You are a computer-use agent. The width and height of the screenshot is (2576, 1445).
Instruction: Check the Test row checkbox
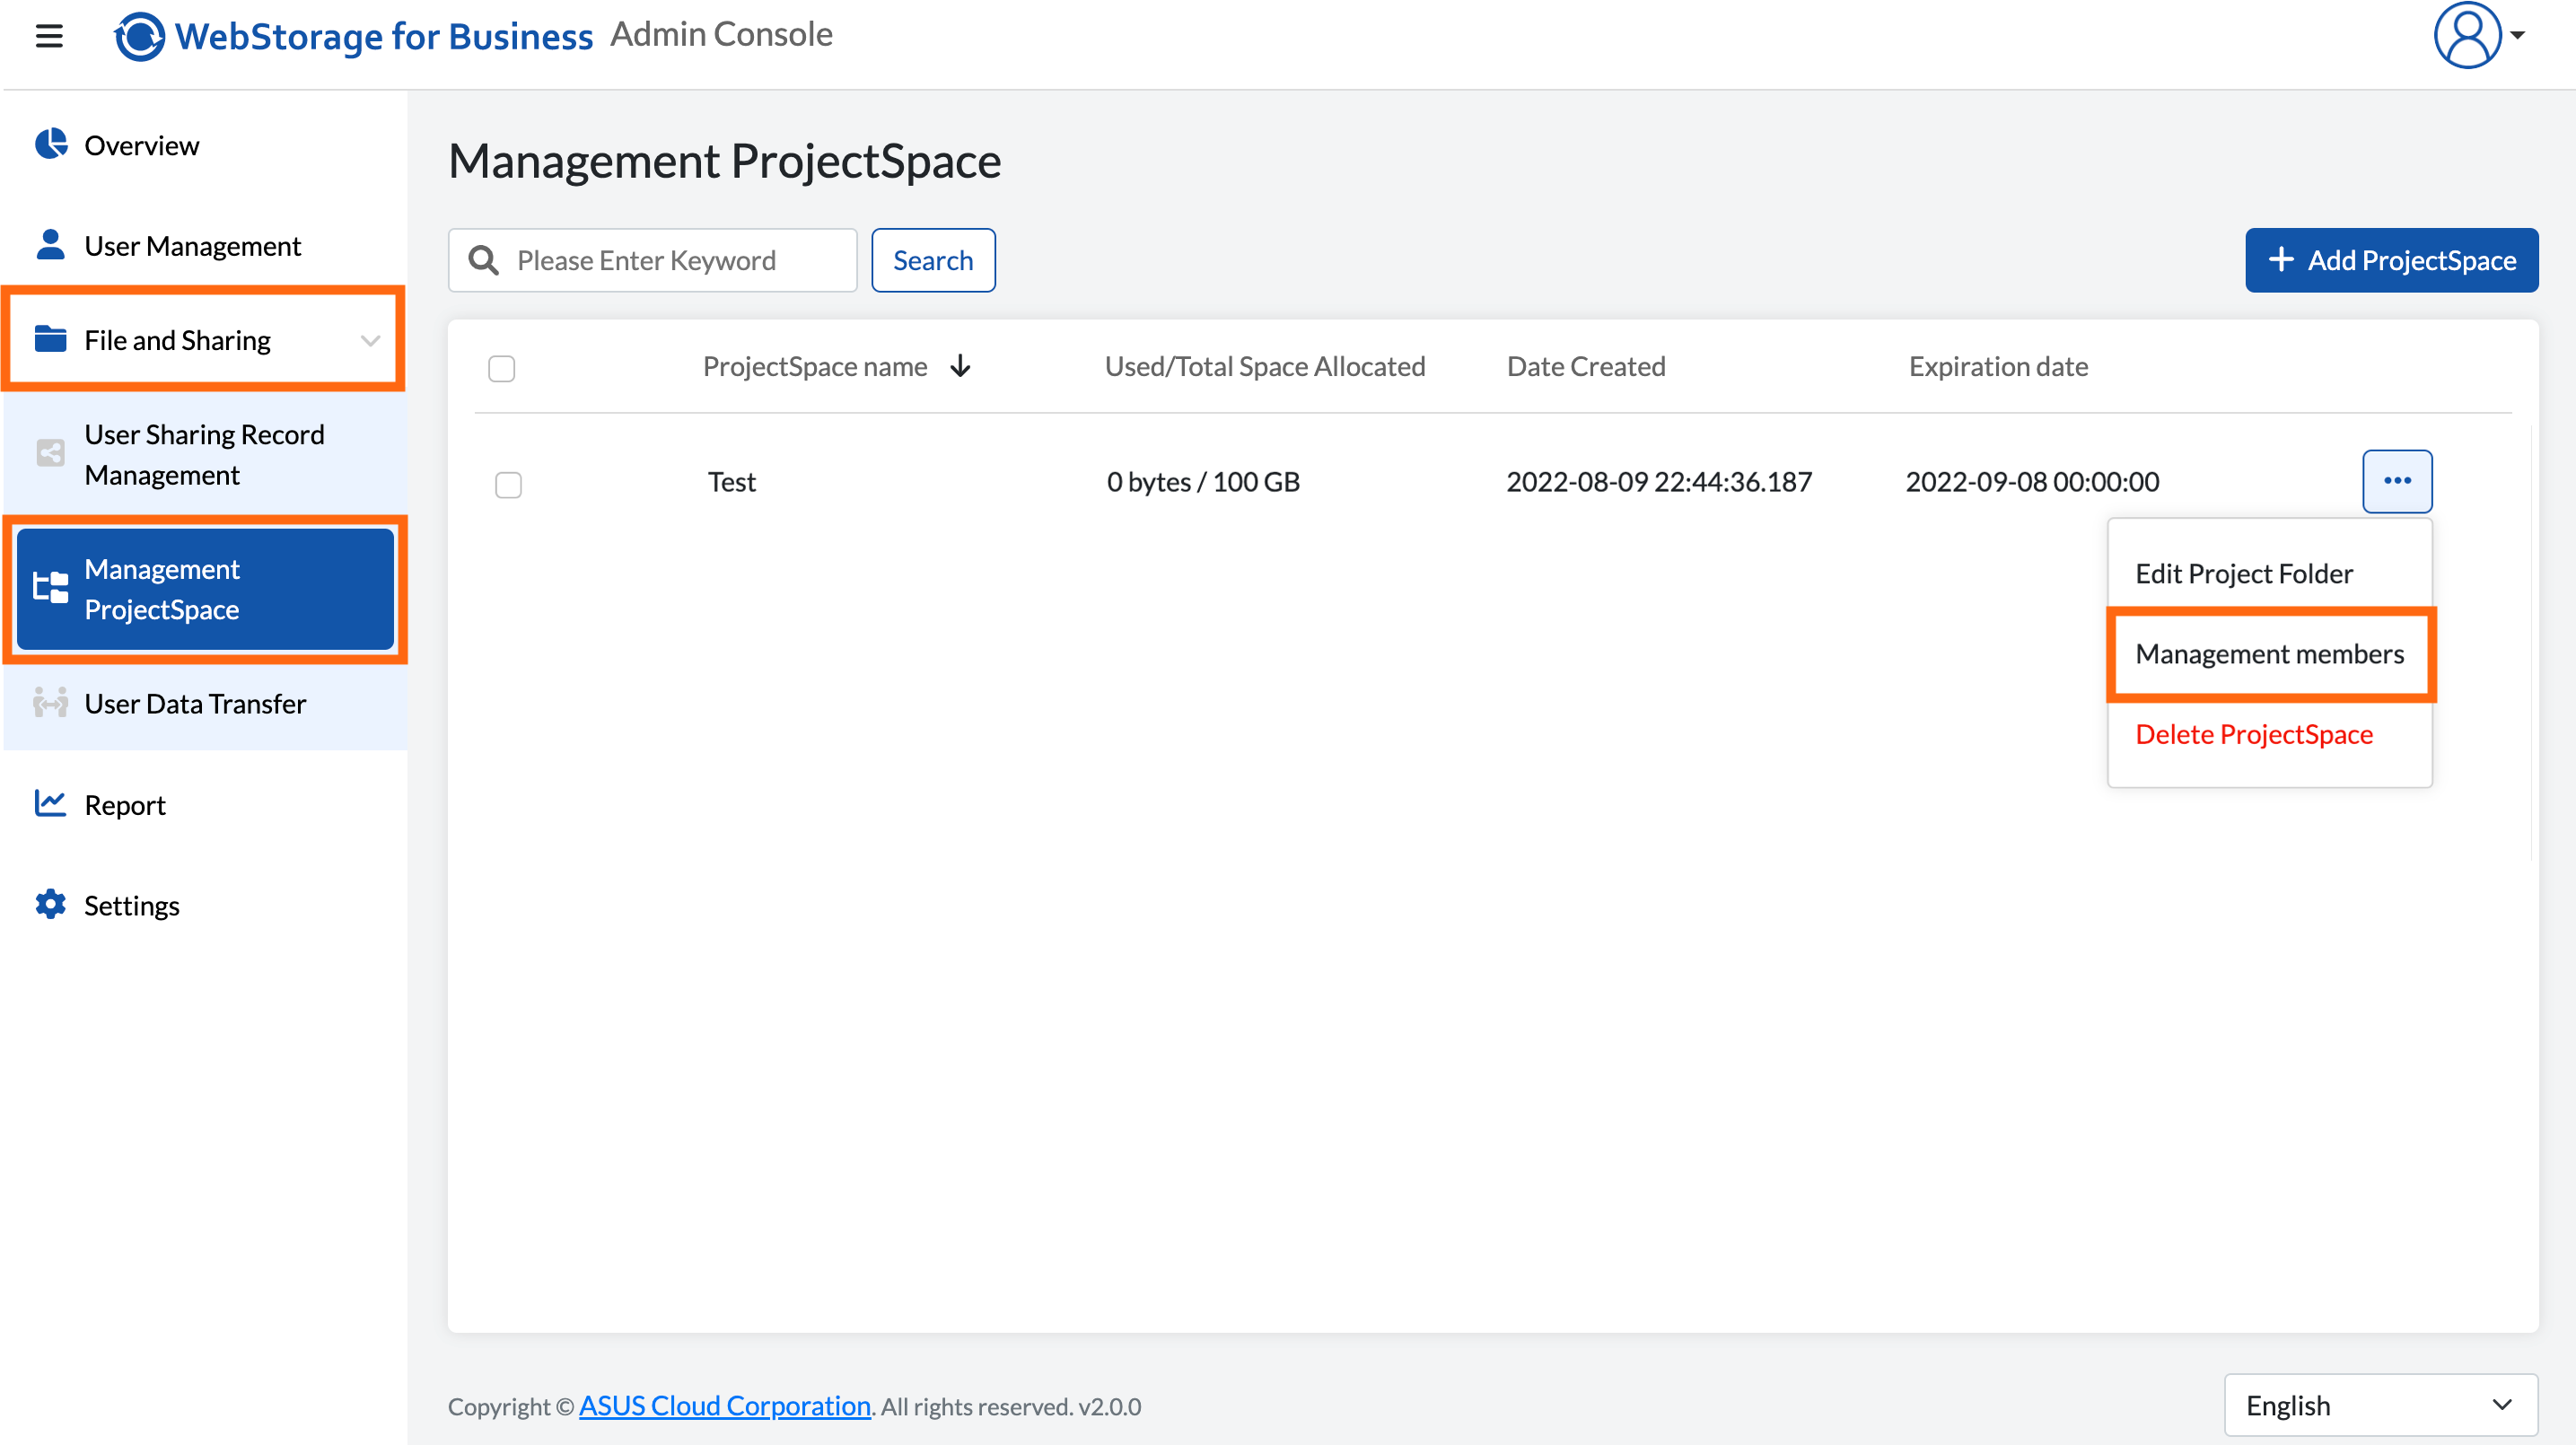click(x=508, y=485)
